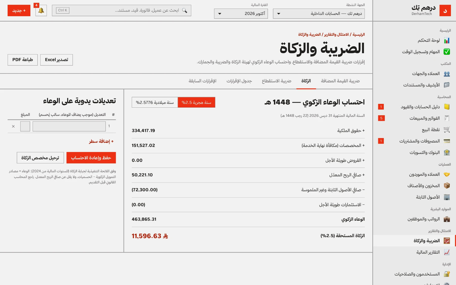Open the point of sale cart icon

[x=447, y=130]
